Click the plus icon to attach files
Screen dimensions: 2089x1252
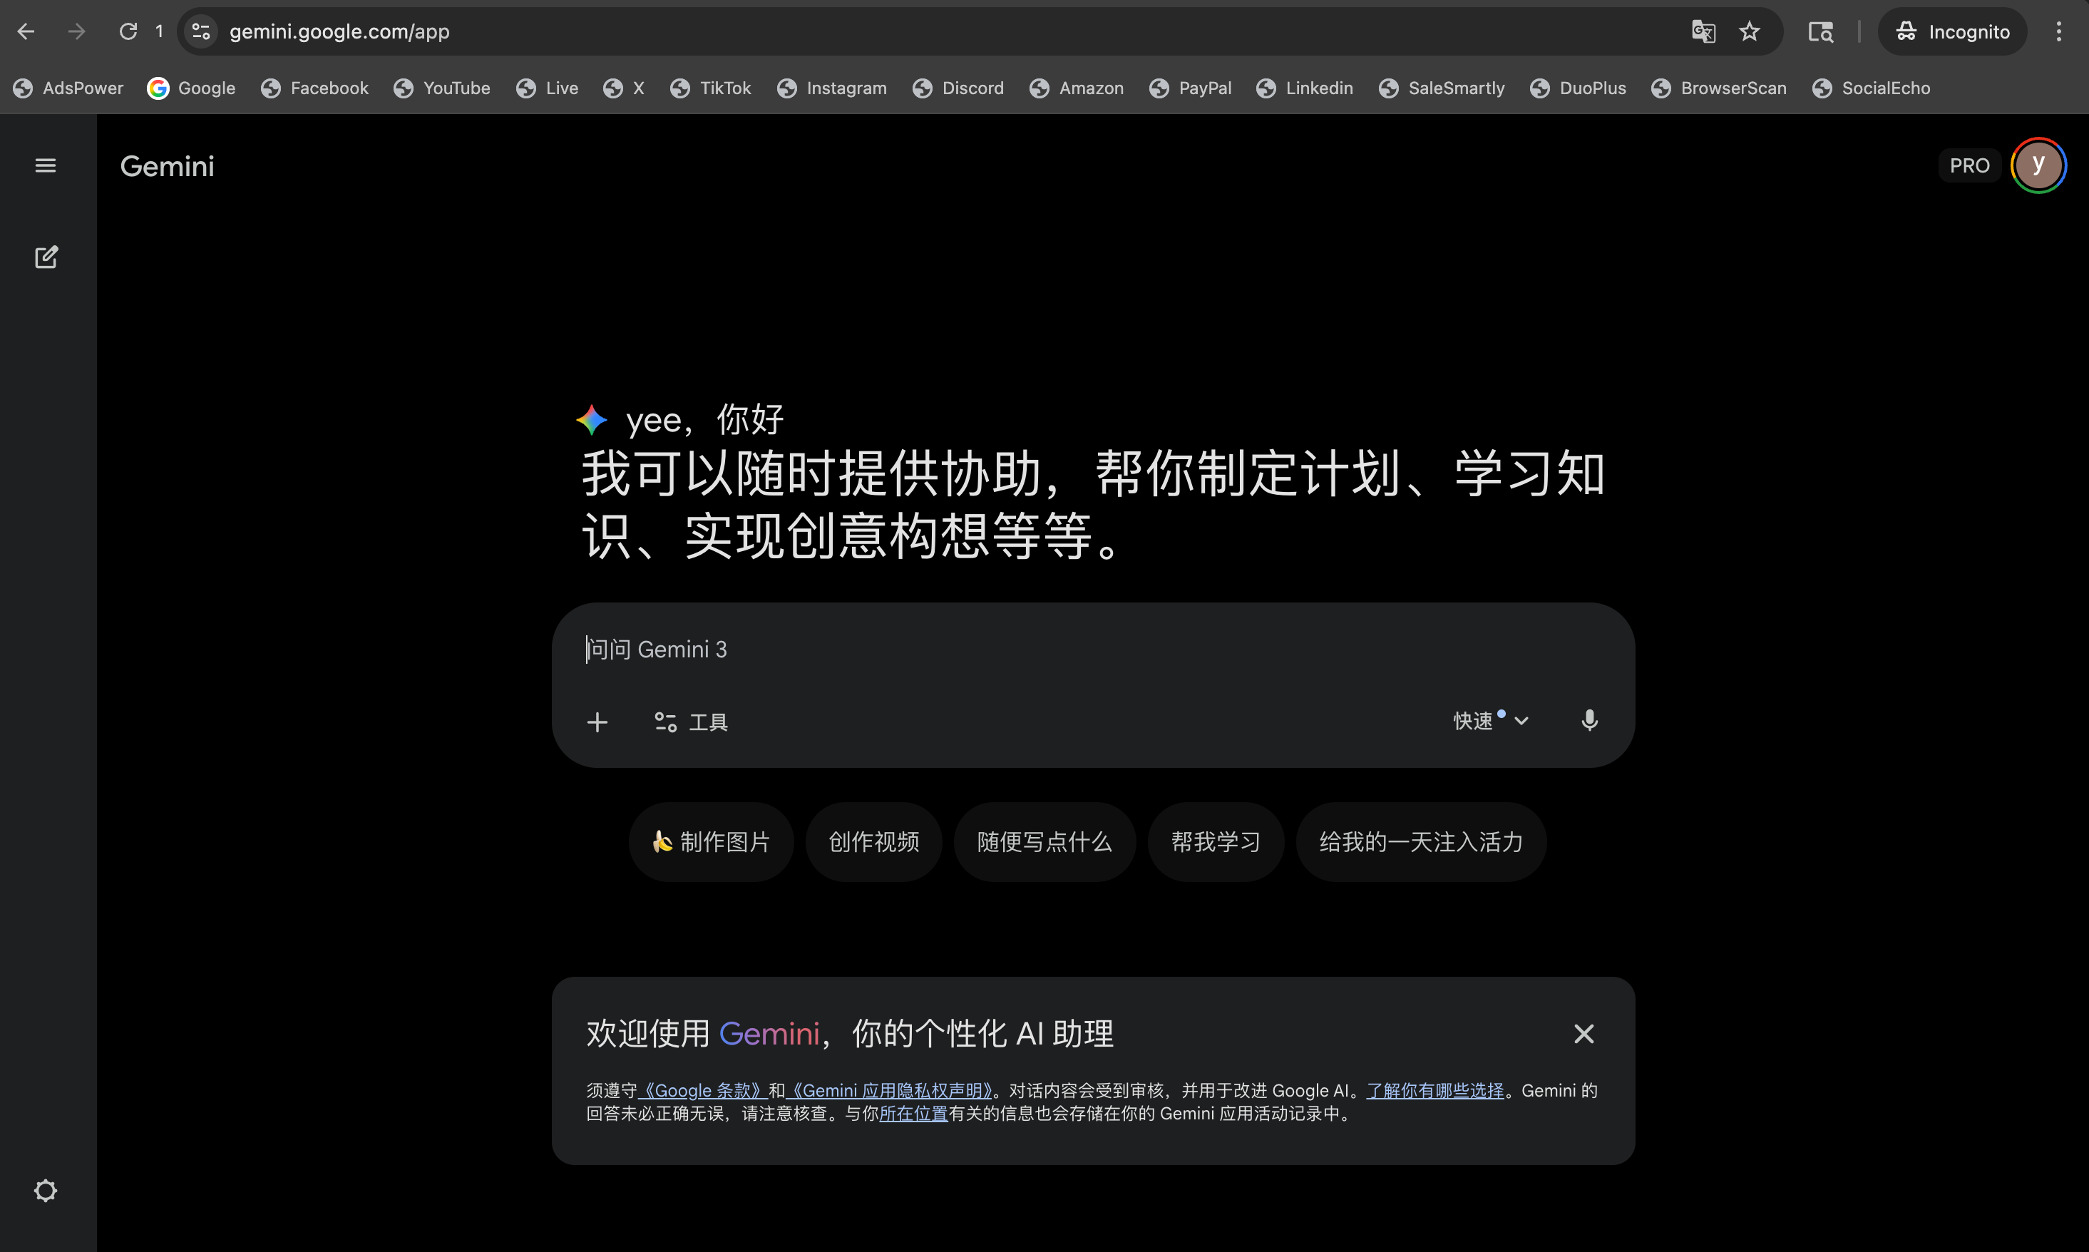pyautogui.click(x=597, y=722)
